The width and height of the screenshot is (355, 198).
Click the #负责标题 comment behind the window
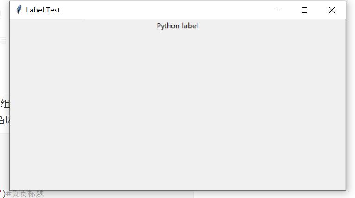point(25,194)
